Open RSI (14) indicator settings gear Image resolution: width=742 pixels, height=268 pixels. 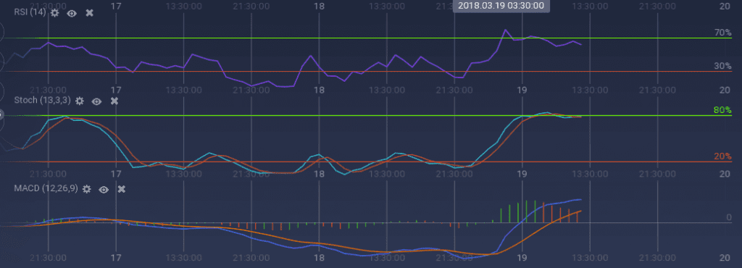tap(55, 13)
